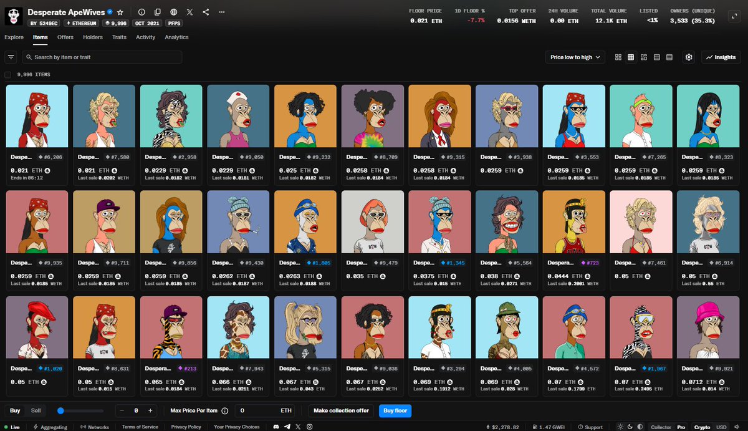This screenshot has width=748, height=431.
Task: Increase the sweep quantity with plus
Action: tap(150, 411)
